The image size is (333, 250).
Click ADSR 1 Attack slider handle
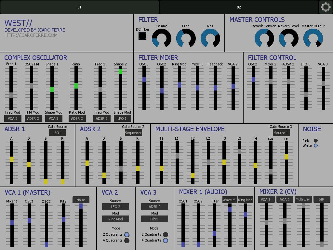point(12,159)
